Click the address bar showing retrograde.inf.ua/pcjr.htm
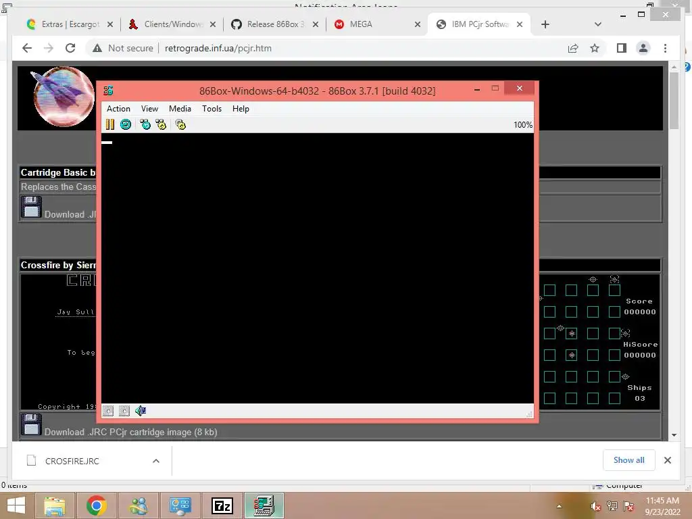 click(x=218, y=48)
